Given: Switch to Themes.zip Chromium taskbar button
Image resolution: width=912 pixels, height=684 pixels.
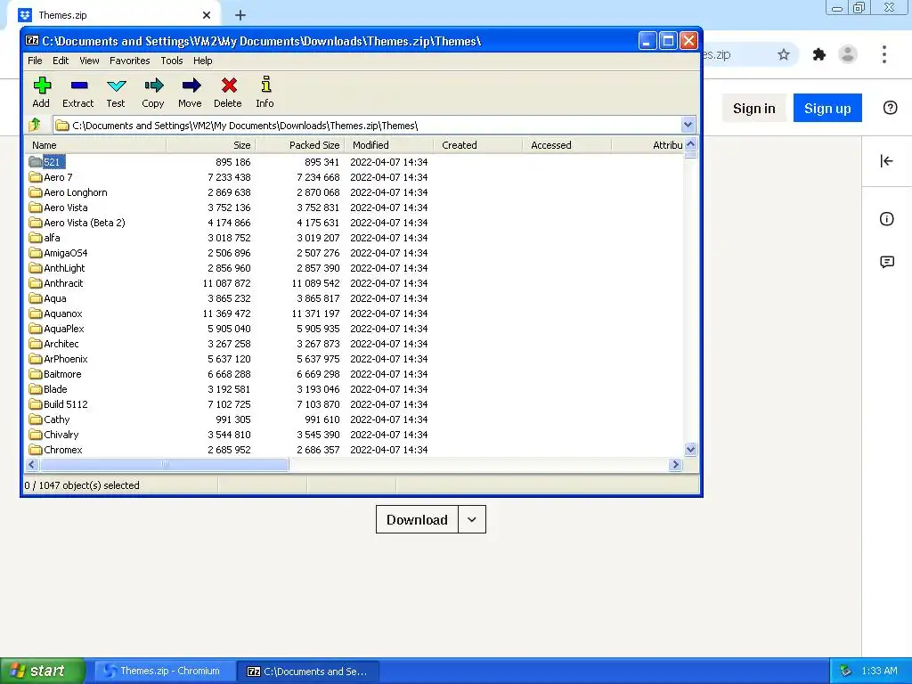Looking at the screenshot, I should pos(165,671).
